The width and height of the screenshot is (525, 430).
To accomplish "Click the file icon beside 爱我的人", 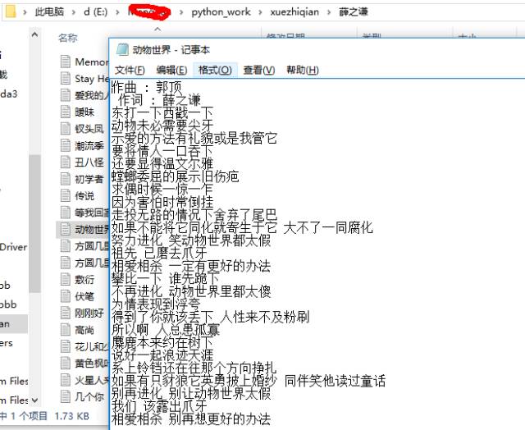I will (x=66, y=95).
